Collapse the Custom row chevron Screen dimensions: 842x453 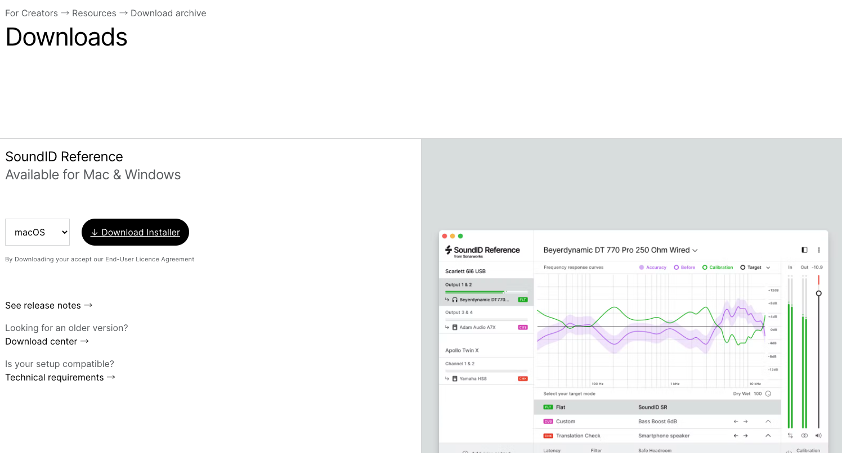click(x=768, y=422)
